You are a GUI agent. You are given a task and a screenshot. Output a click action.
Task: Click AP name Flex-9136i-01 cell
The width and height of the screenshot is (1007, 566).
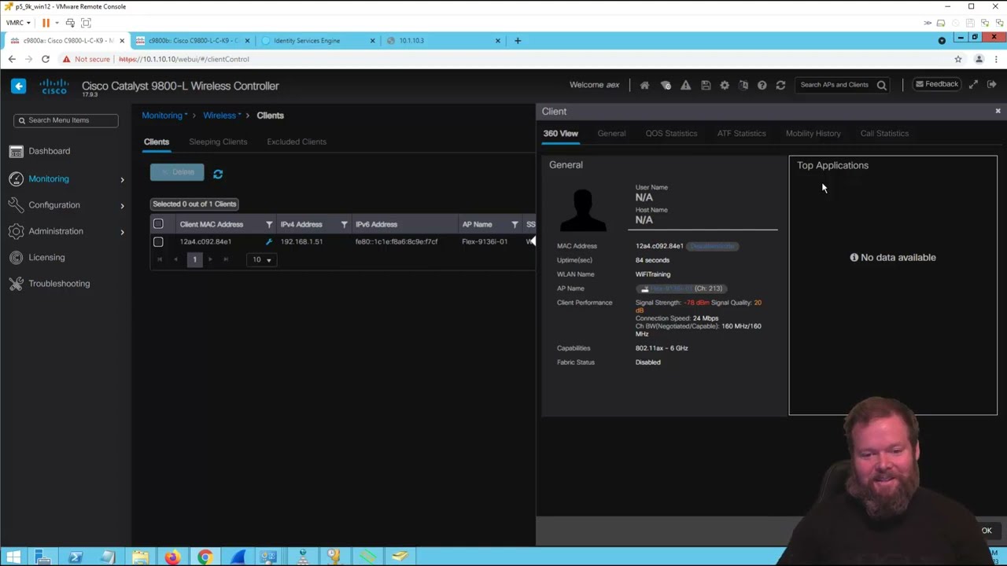[x=485, y=242]
